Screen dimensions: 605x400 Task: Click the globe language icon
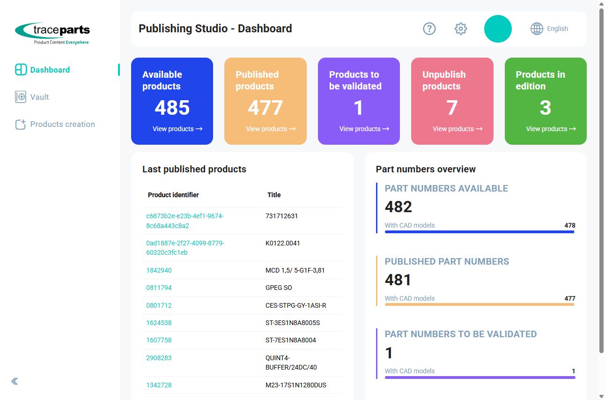(537, 29)
